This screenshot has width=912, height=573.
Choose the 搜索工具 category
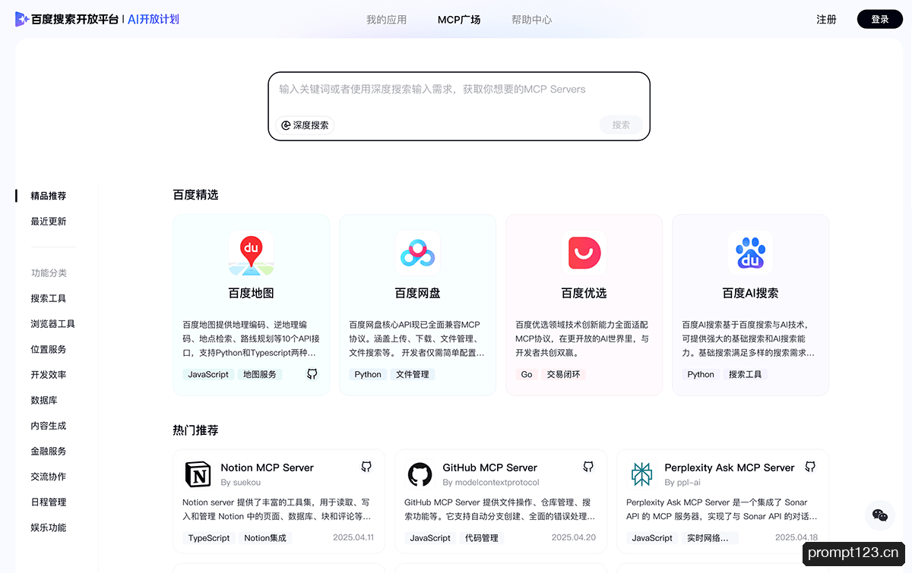pyautogui.click(x=49, y=298)
